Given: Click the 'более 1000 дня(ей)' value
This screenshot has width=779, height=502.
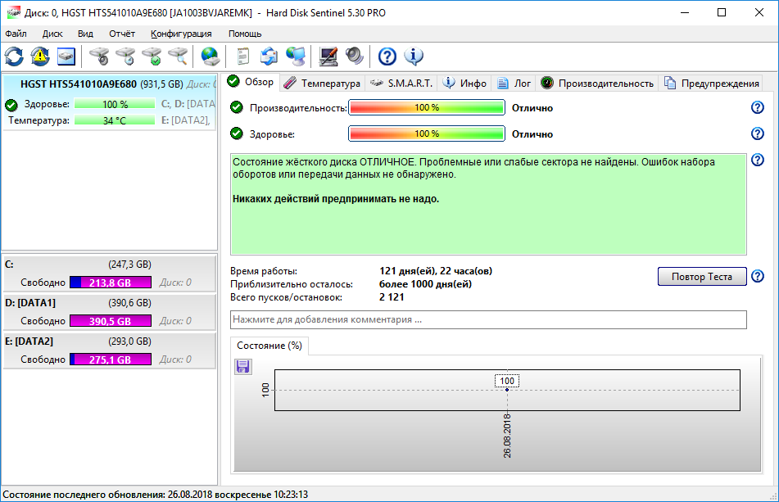Looking at the screenshot, I should [425, 284].
